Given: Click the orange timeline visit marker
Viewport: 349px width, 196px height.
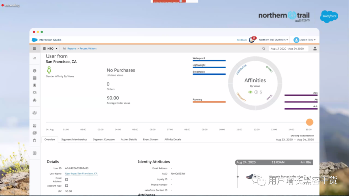Looking at the screenshot, I should [310, 122].
